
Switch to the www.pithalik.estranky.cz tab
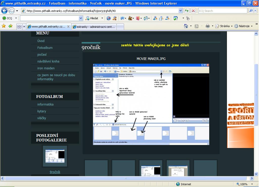(x=49, y=27)
